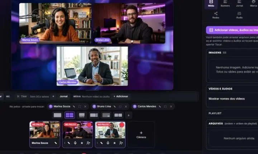Click red indicator on Bruno Lima card
Image resolution: width=258 pixels, height=154 pixels.
tap(89, 125)
